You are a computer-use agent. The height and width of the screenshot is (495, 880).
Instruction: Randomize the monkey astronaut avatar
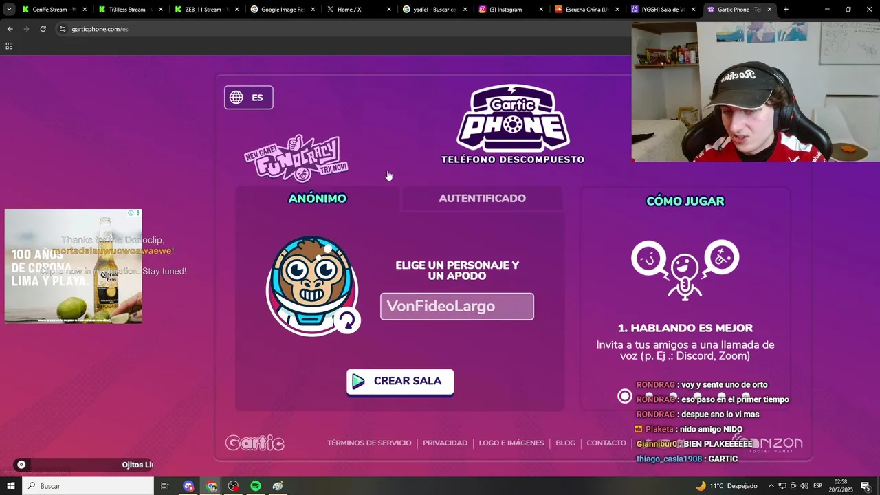347,320
